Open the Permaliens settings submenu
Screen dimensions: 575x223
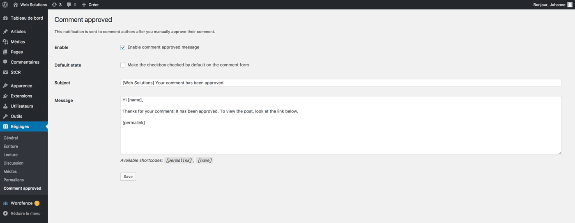click(14, 180)
